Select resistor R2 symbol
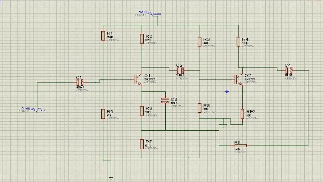 click(x=142, y=39)
